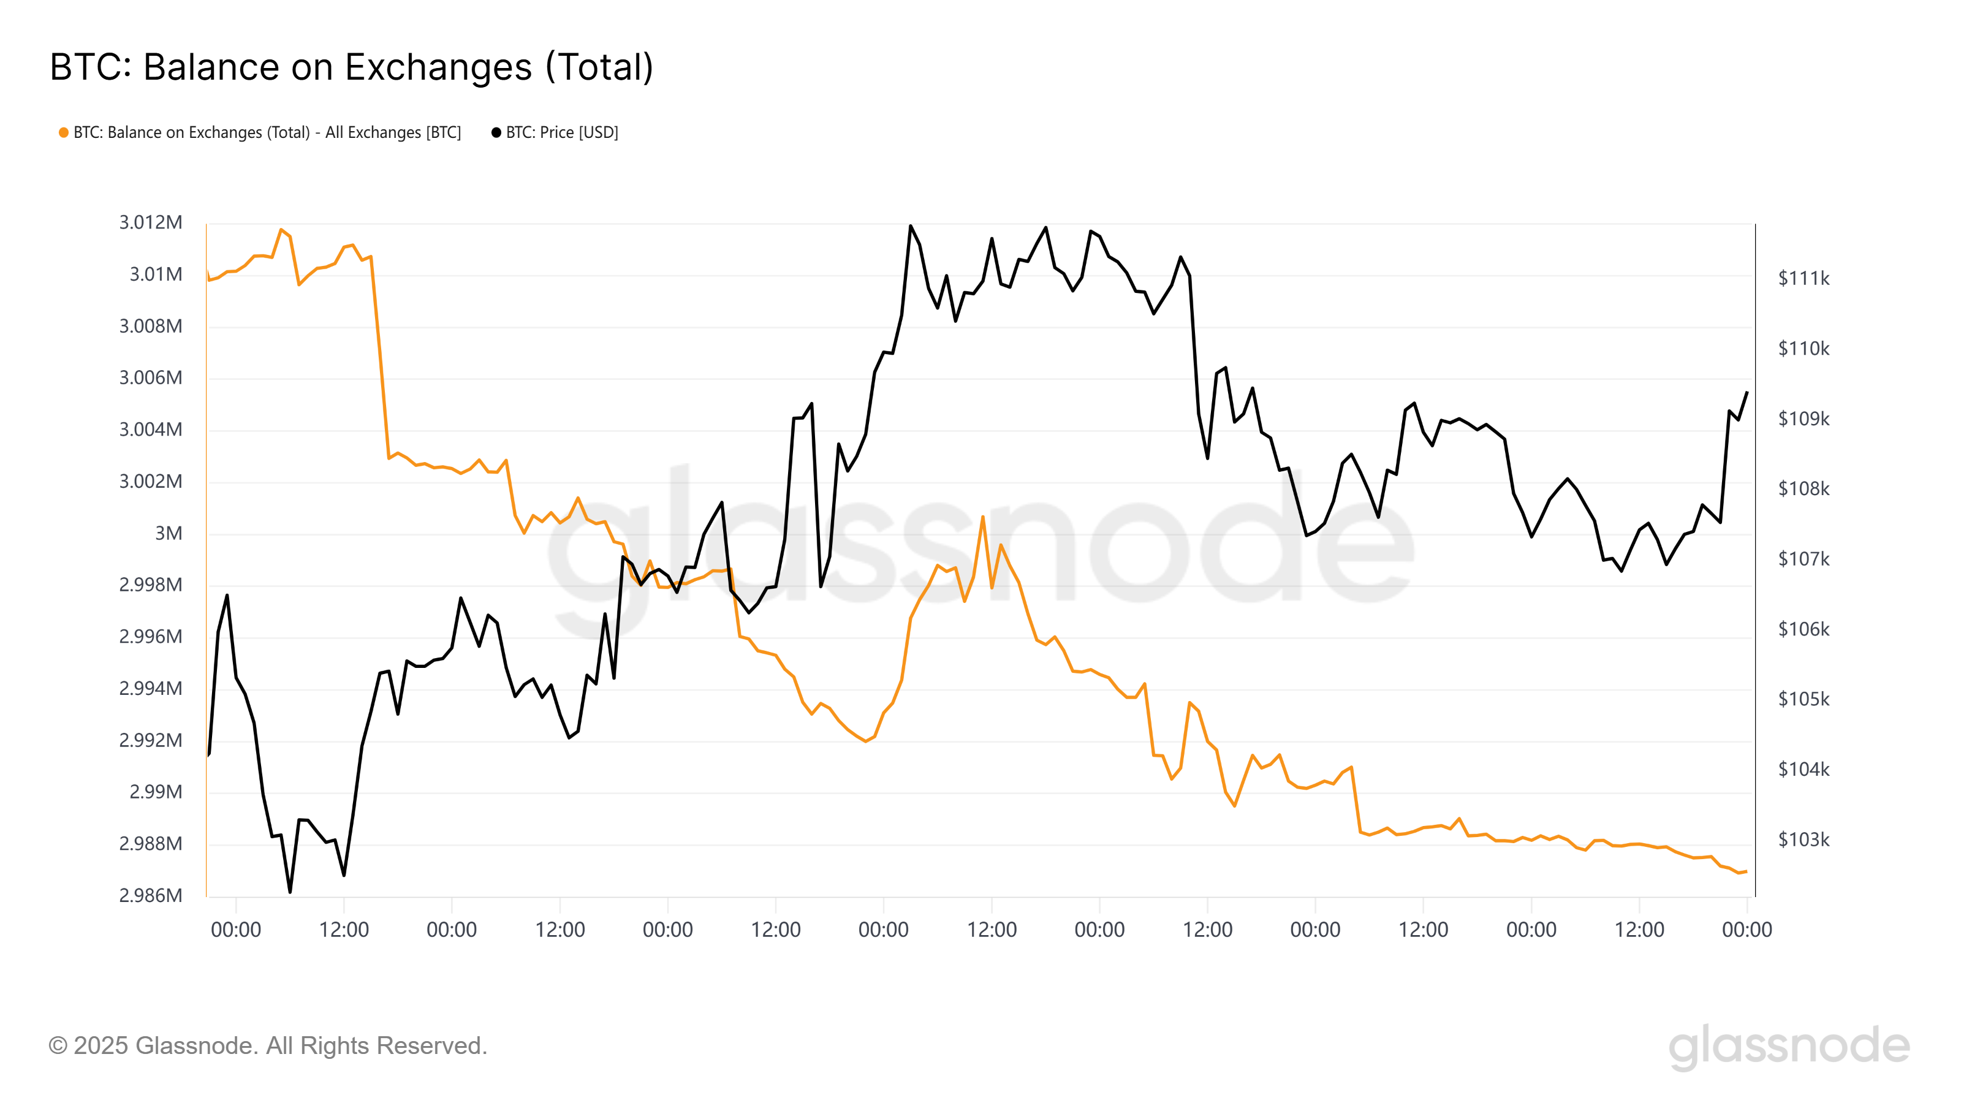1961x1103 pixels.
Task: Click the 2.986M left axis label
Action: click(151, 895)
